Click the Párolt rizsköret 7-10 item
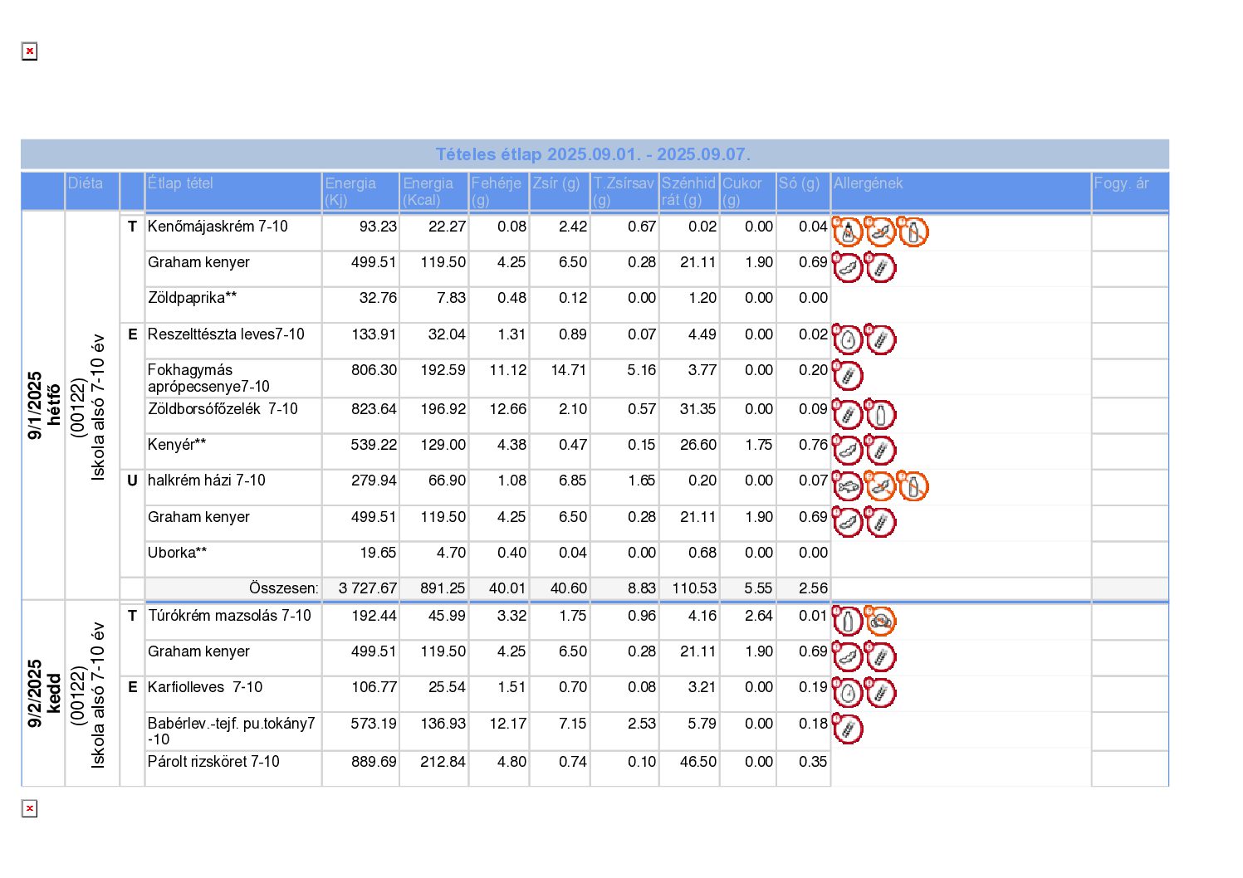This screenshot has width=1243, height=878. [x=213, y=762]
